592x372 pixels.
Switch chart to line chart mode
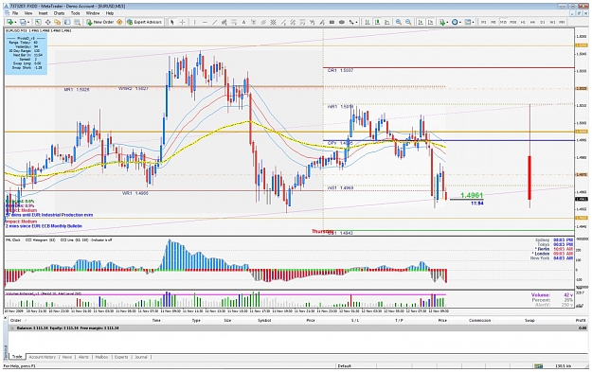pos(387,22)
